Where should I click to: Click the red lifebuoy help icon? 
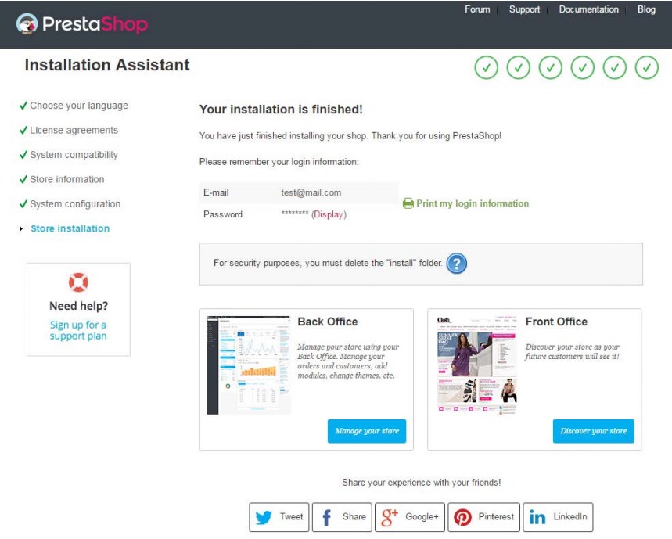tap(78, 282)
